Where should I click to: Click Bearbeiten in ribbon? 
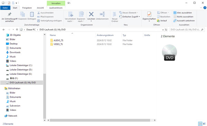(x=164, y=17)
